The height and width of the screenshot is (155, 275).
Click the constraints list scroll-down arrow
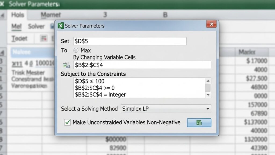(208, 95)
